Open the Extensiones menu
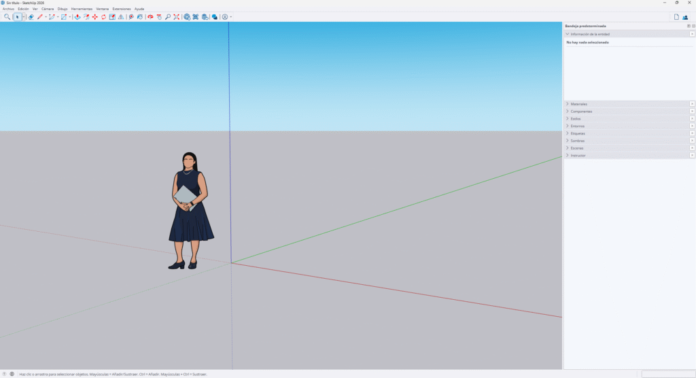 coord(122,9)
